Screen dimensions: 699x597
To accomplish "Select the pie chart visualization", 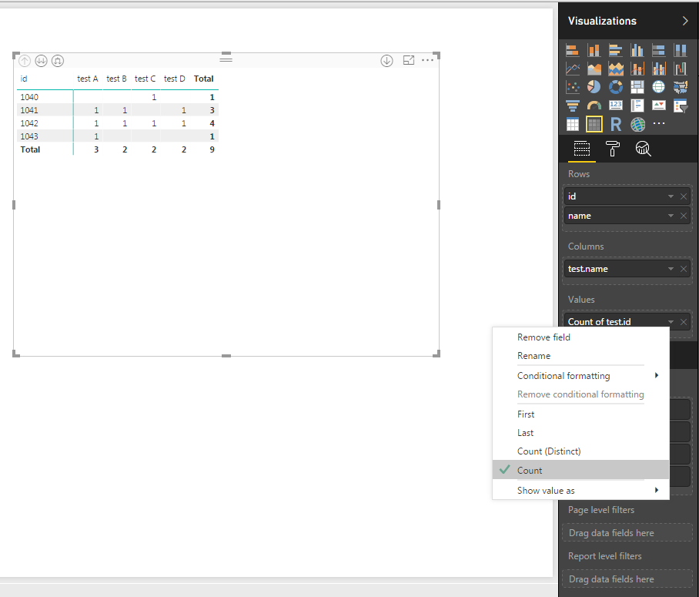I will point(594,87).
